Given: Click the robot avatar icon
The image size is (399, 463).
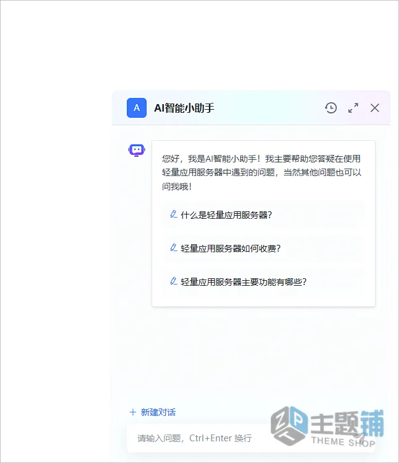Looking at the screenshot, I should (x=137, y=150).
